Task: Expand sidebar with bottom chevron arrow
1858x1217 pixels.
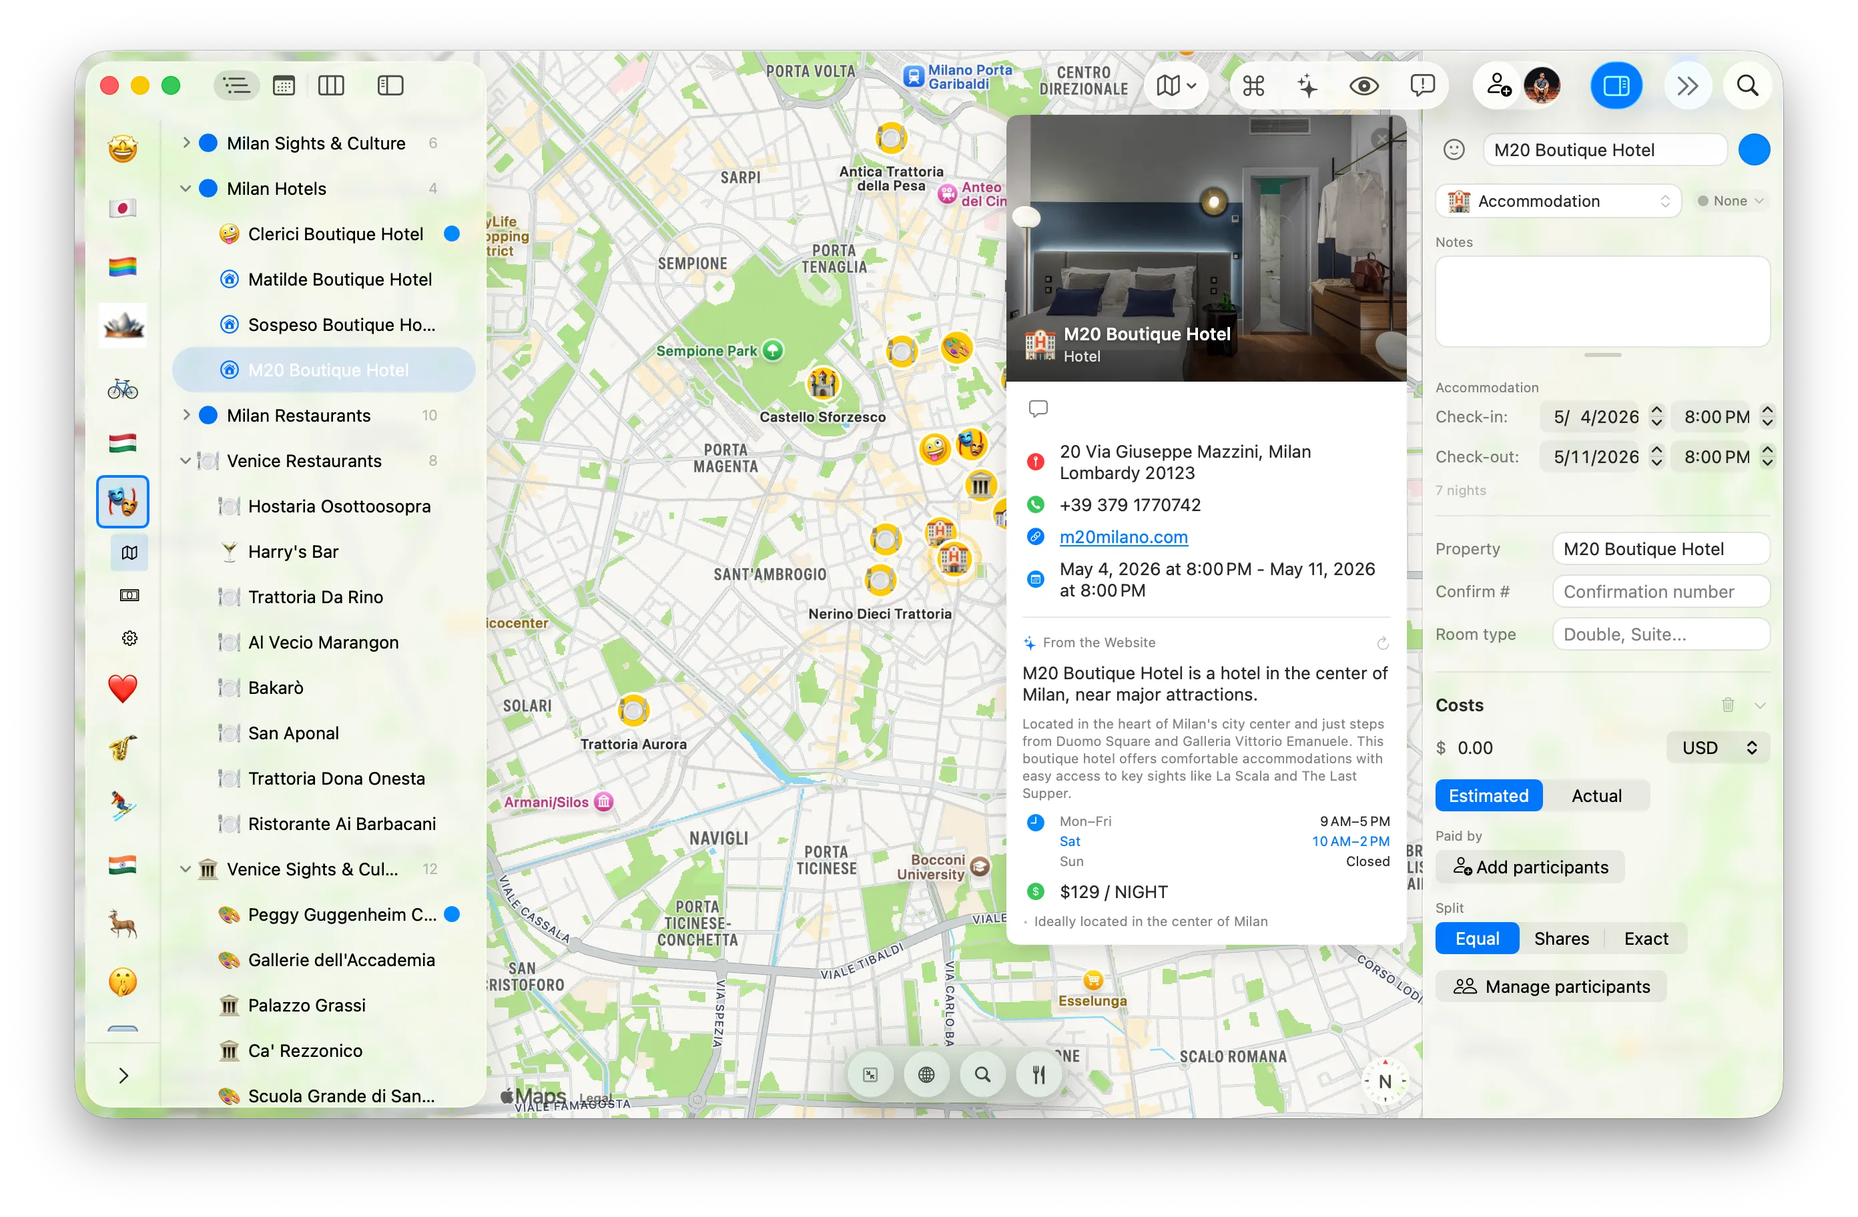Action: (123, 1076)
